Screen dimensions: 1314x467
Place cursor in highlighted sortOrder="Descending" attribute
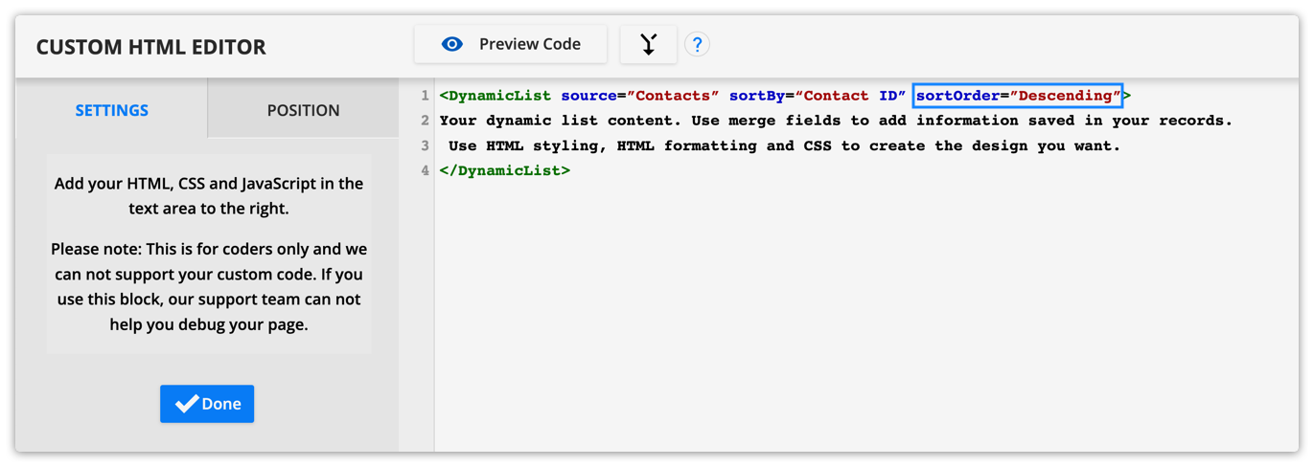(1018, 96)
